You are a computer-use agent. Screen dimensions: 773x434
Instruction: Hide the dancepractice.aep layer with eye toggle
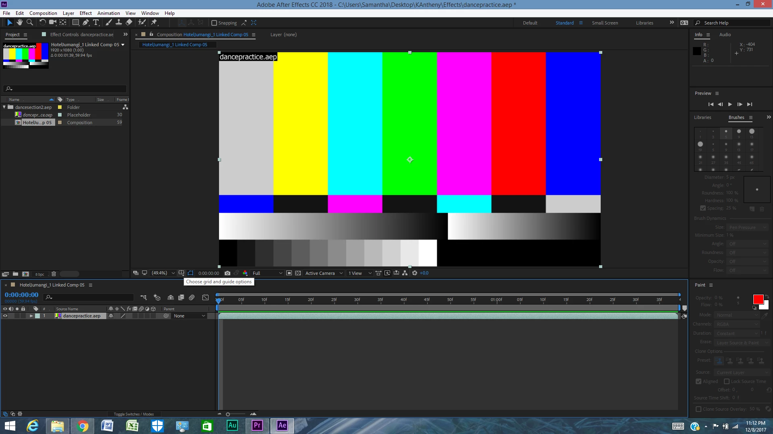tap(5, 316)
